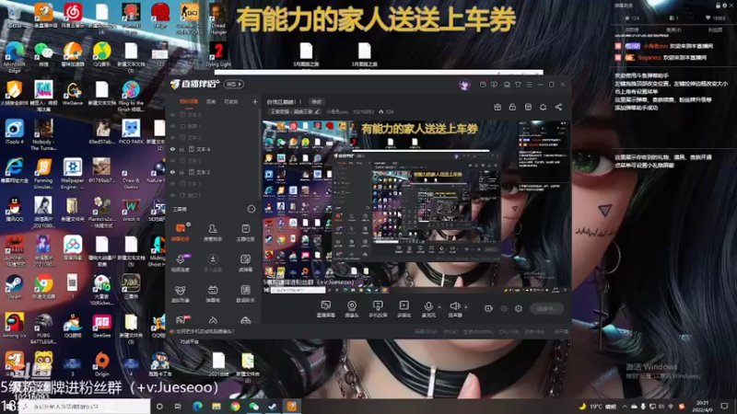Viewport: 737px width, 414px height.
Task: Expand toolbox more options circle button
Action: 252,209
